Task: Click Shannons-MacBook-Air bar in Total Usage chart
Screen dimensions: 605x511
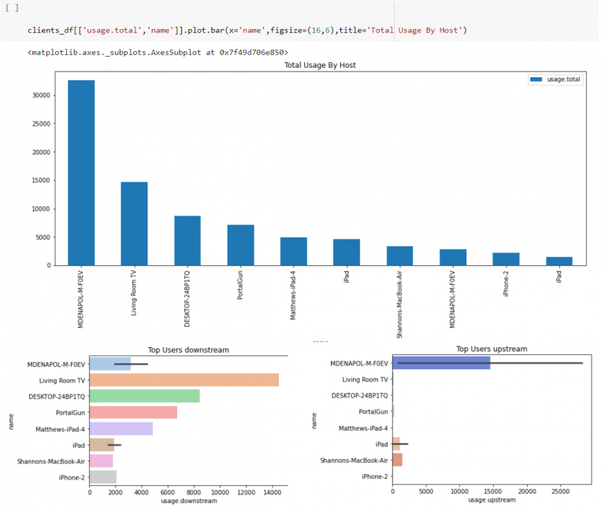Action: (399, 256)
